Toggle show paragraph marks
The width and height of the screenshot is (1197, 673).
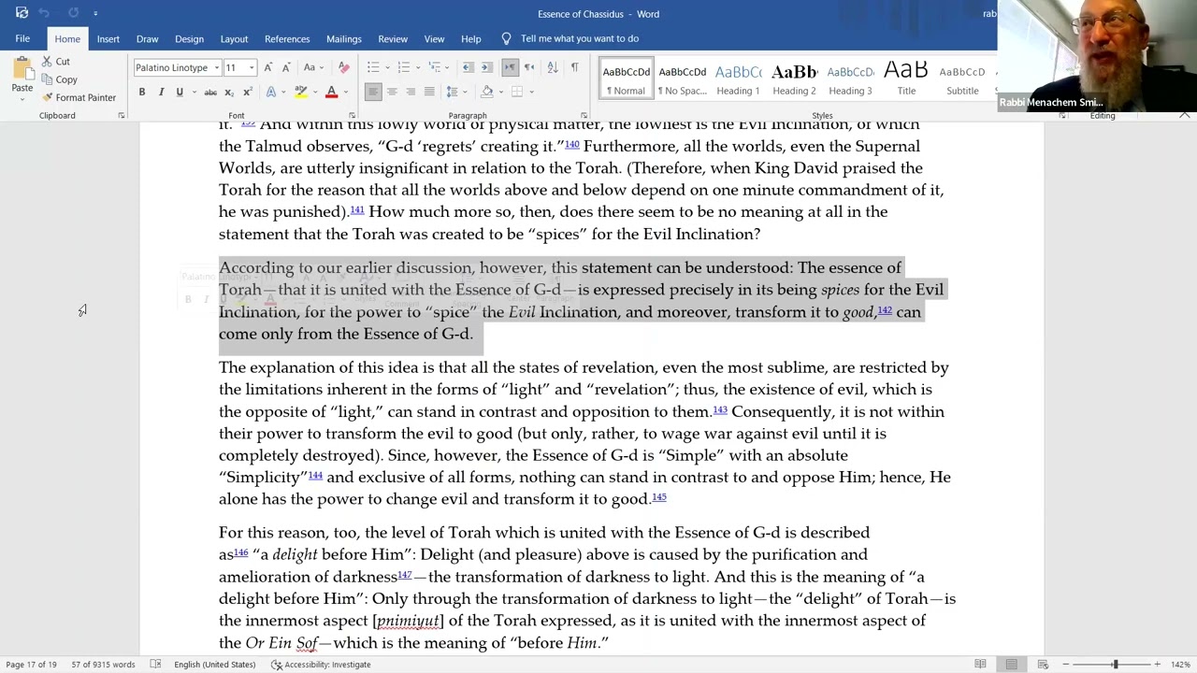574,67
